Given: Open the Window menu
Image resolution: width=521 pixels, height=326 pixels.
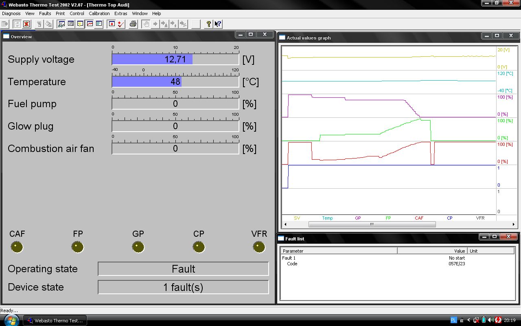Looking at the screenshot, I should [x=140, y=13].
